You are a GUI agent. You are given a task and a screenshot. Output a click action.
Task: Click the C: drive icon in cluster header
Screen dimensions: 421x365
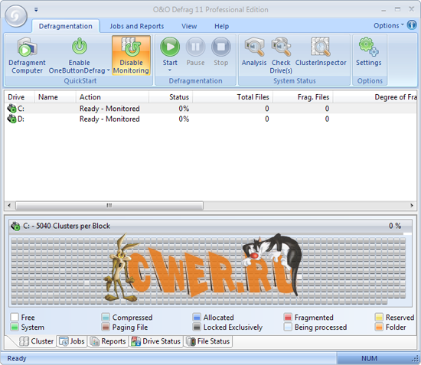(x=15, y=226)
